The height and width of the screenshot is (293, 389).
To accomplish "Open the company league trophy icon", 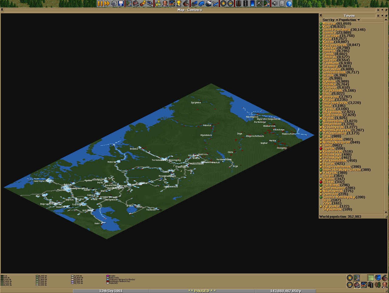I will (179, 3).
